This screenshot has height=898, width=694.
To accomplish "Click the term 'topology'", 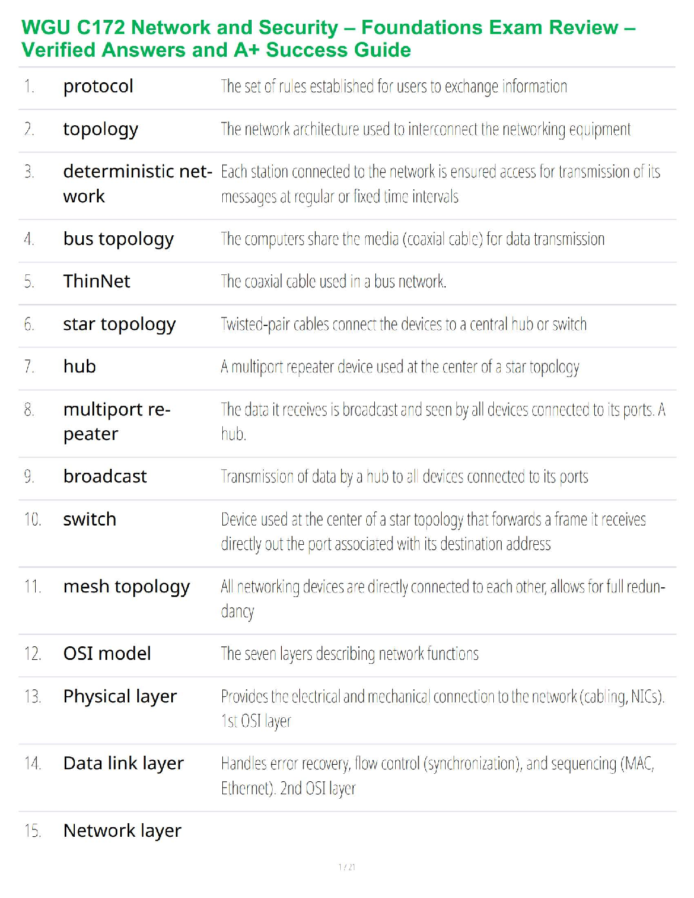I will [x=100, y=129].
